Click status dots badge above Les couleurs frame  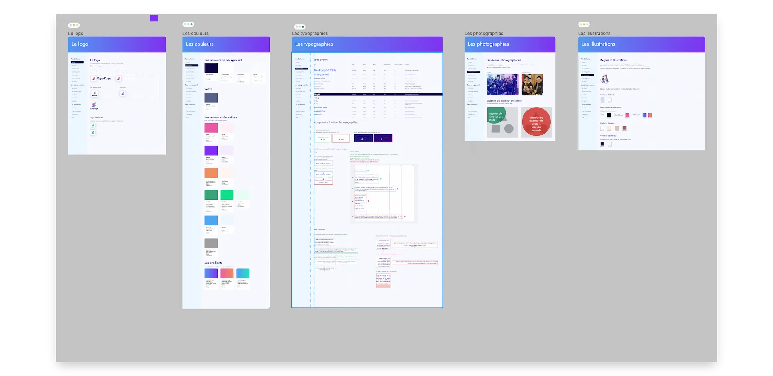click(x=188, y=24)
